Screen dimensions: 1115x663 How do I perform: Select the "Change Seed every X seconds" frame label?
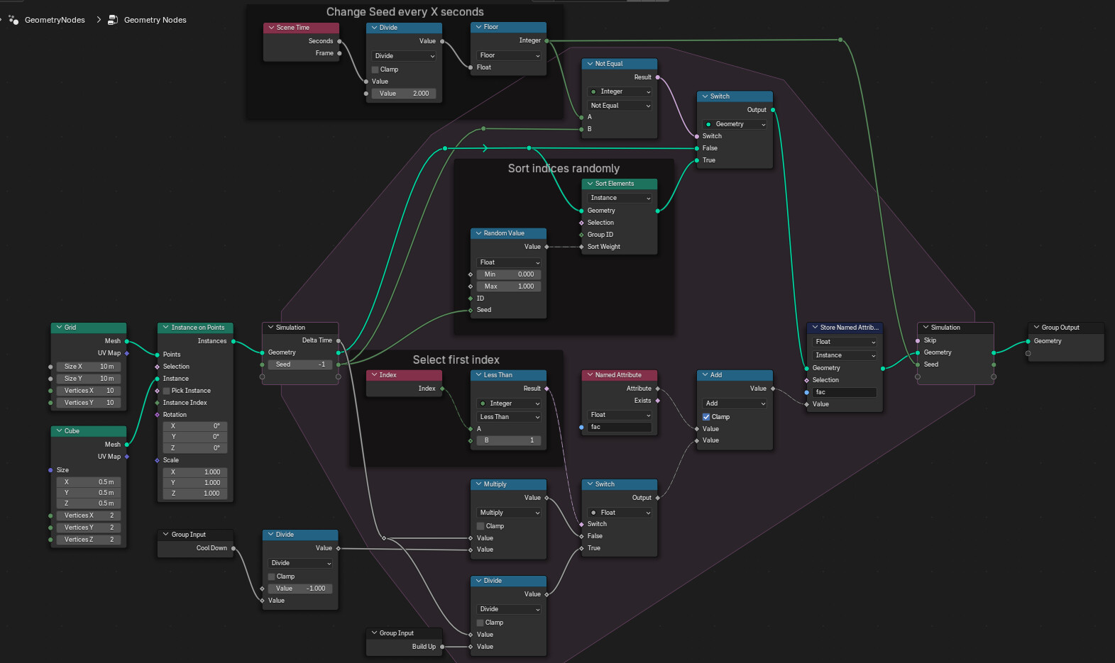pyautogui.click(x=405, y=12)
